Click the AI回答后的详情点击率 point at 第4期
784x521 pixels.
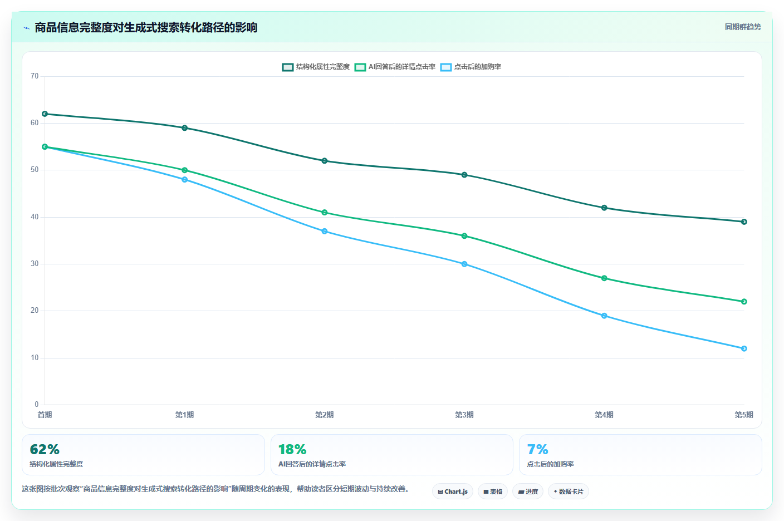tap(604, 278)
